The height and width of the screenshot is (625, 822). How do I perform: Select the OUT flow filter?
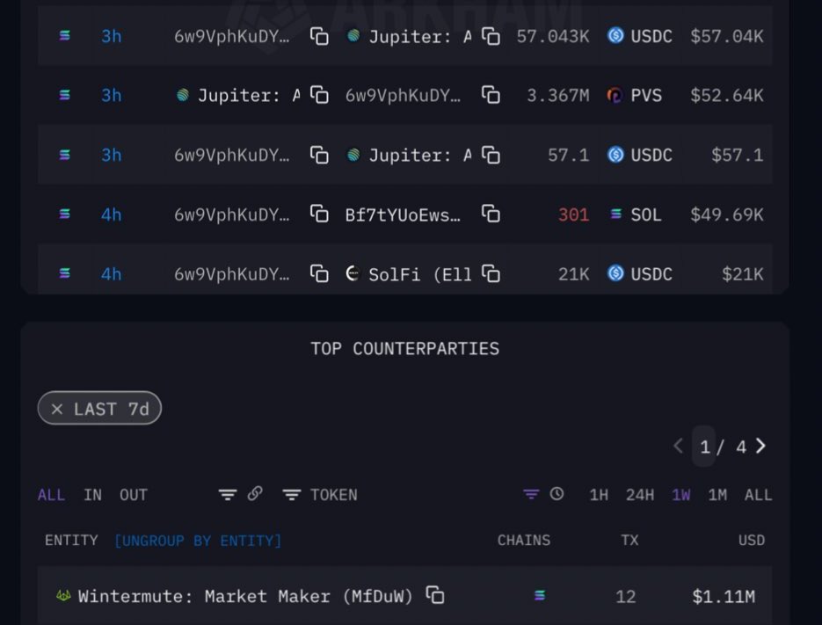(x=133, y=494)
